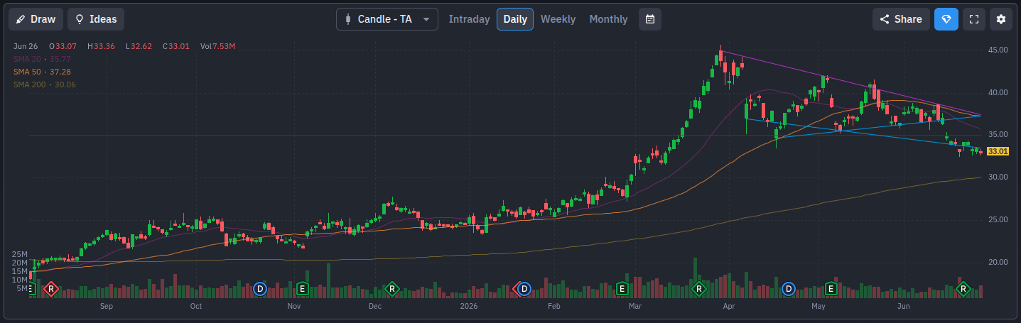This screenshot has width=1021, height=323.
Task: Open the calendar date range picker
Action: [650, 19]
